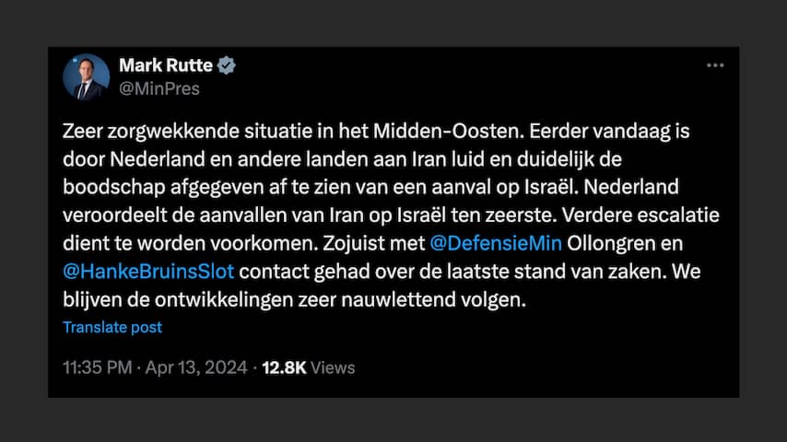This screenshot has width=787, height=442.
Task: Open Mark Rutte's profile avatar photo
Action: coord(87,77)
